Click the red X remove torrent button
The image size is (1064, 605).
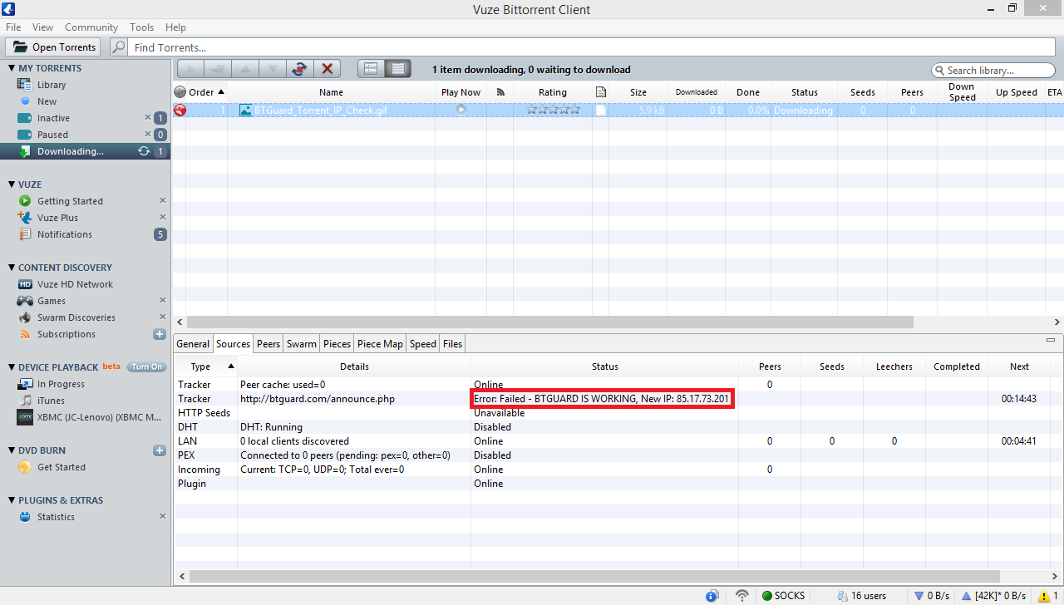coord(328,70)
